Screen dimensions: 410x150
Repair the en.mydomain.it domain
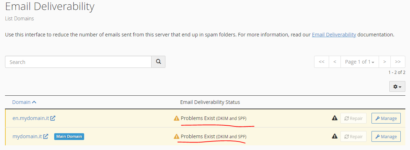[x=354, y=118]
